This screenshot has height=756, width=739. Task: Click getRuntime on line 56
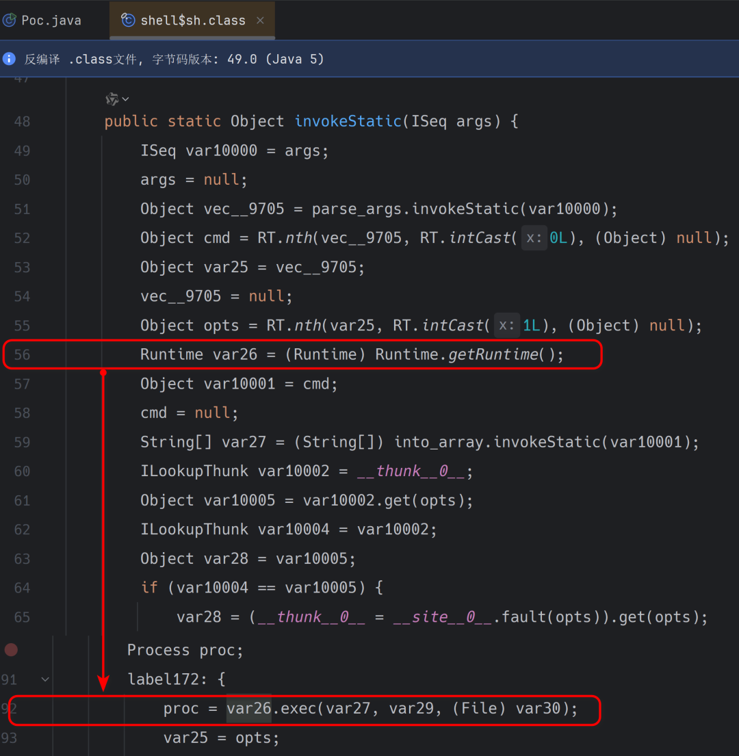click(493, 354)
